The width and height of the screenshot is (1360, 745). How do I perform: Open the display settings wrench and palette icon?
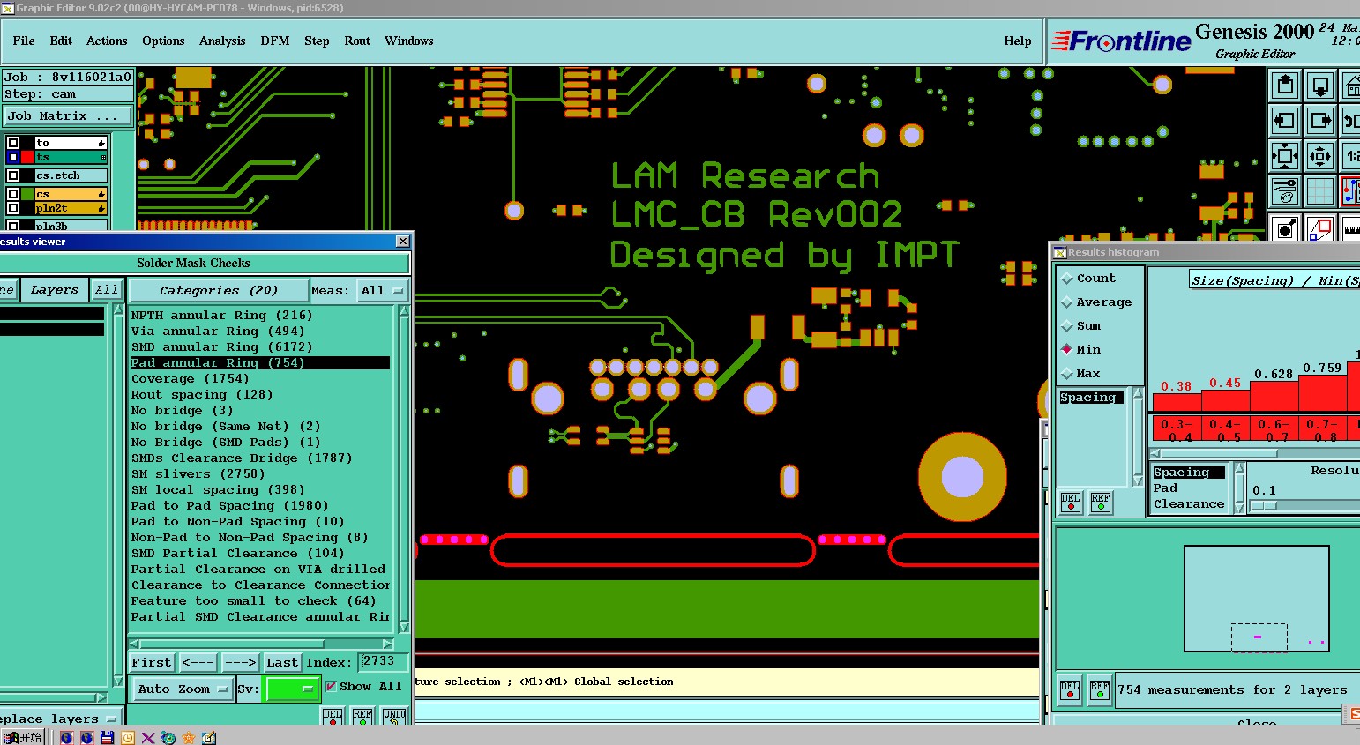coord(1285,190)
